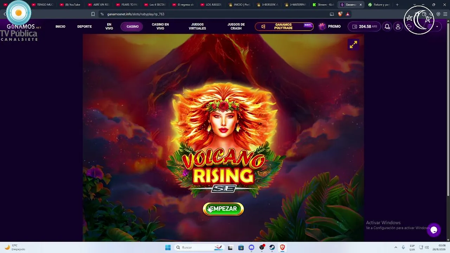Start the game with the EMPEZAR button
Image resolution: width=450 pixels, height=253 pixels.
[223, 209]
